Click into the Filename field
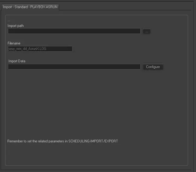The width and height of the screenshot is (196, 172). [40, 49]
